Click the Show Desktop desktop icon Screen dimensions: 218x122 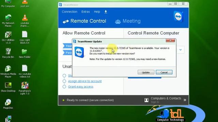point(8,87)
